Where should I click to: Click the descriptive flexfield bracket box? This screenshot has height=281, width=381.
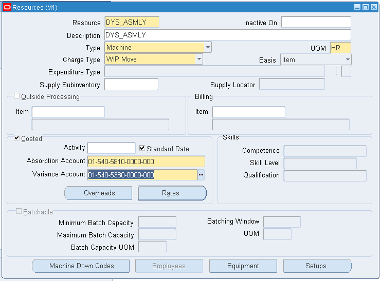tap(346, 71)
